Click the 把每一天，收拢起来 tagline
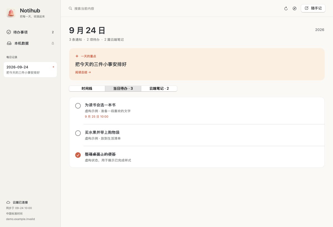Viewport: 333px width, 227px height. (32, 17)
